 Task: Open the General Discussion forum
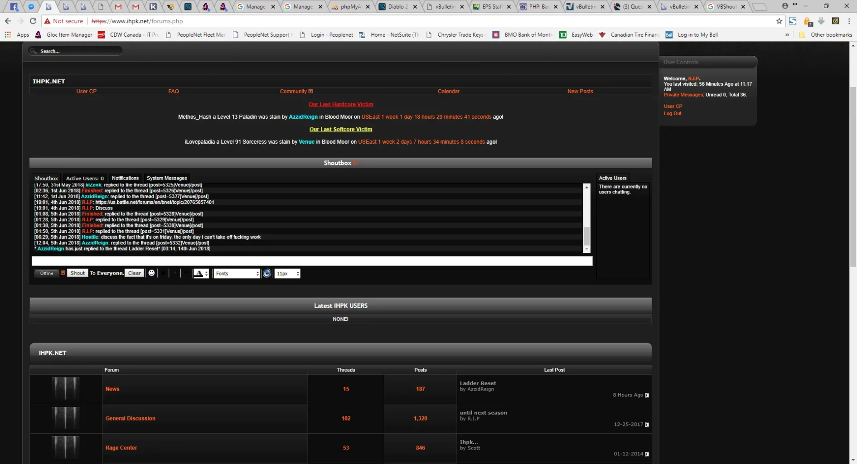[x=131, y=418]
